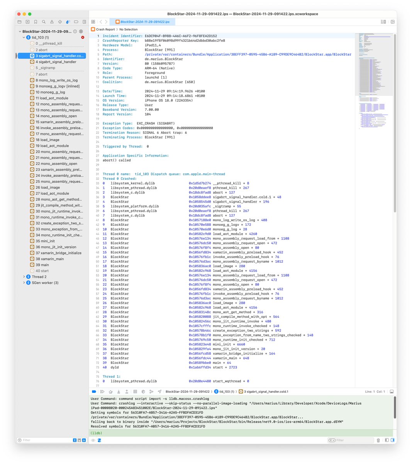Viewport: 412px width, 464px height.
Task: Open the console filter options dropdown
Action: [x=332, y=440]
